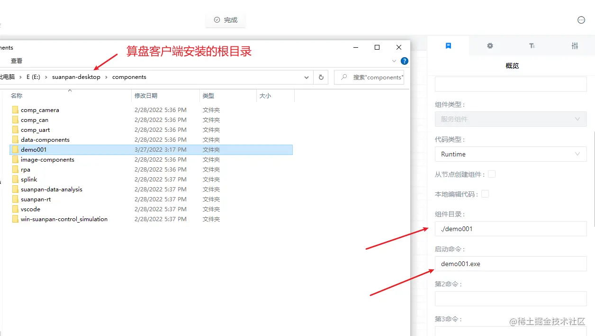This screenshot has width=595, height=336.
Task: Open the 组件类型 dropdown showing 服务组件
Action: point(511,119)
